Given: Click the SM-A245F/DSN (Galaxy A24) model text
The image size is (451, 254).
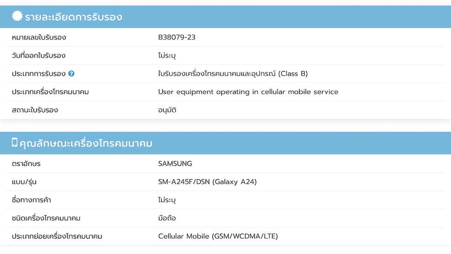Looking at the screenshot, I should click(207, 182).
